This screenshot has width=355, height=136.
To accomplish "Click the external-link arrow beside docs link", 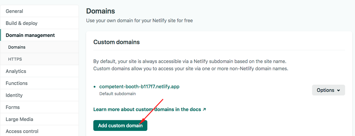I will point(204,110).
